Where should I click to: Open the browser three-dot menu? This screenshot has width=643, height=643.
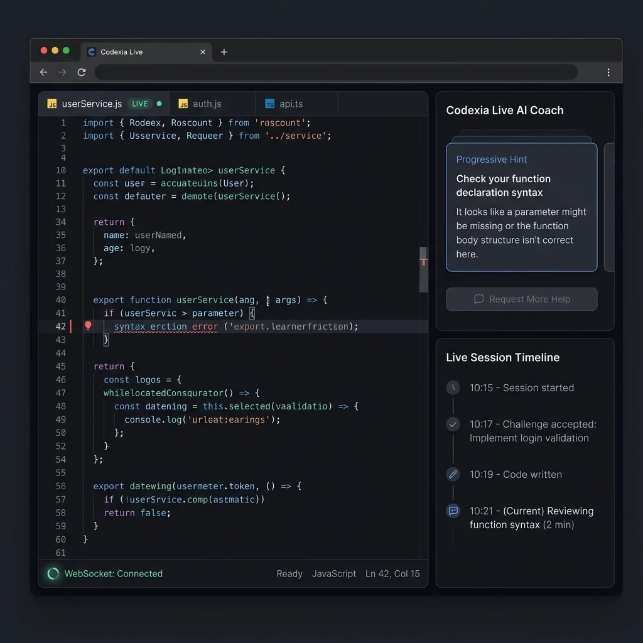(x=608, y=72)
